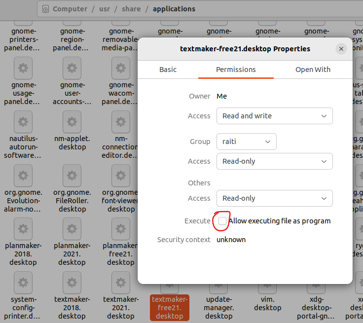Image resolution: width=363 pixels, height=323 pixels.
Task: Click the drive icon before Computer in path bar
Action: point(45,9)
